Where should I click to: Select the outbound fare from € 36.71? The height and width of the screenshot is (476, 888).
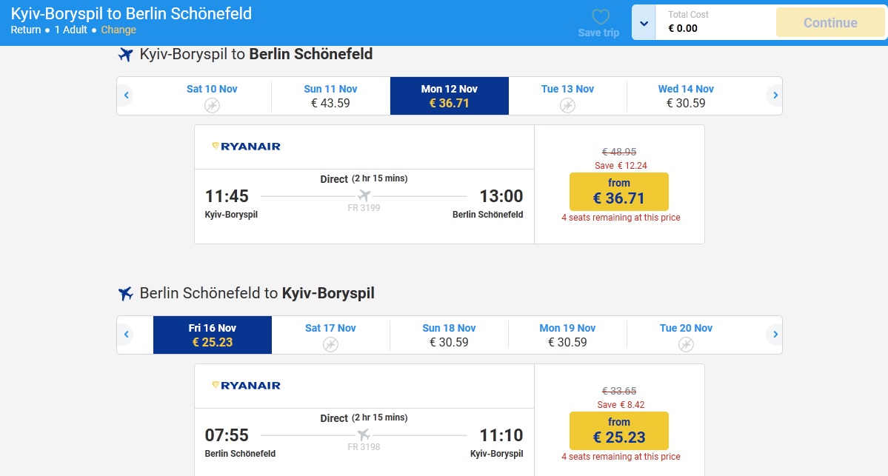[x=618, y=192]
